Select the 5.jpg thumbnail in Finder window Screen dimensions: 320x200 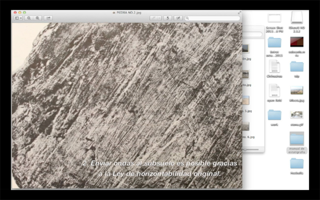[246, 100]
